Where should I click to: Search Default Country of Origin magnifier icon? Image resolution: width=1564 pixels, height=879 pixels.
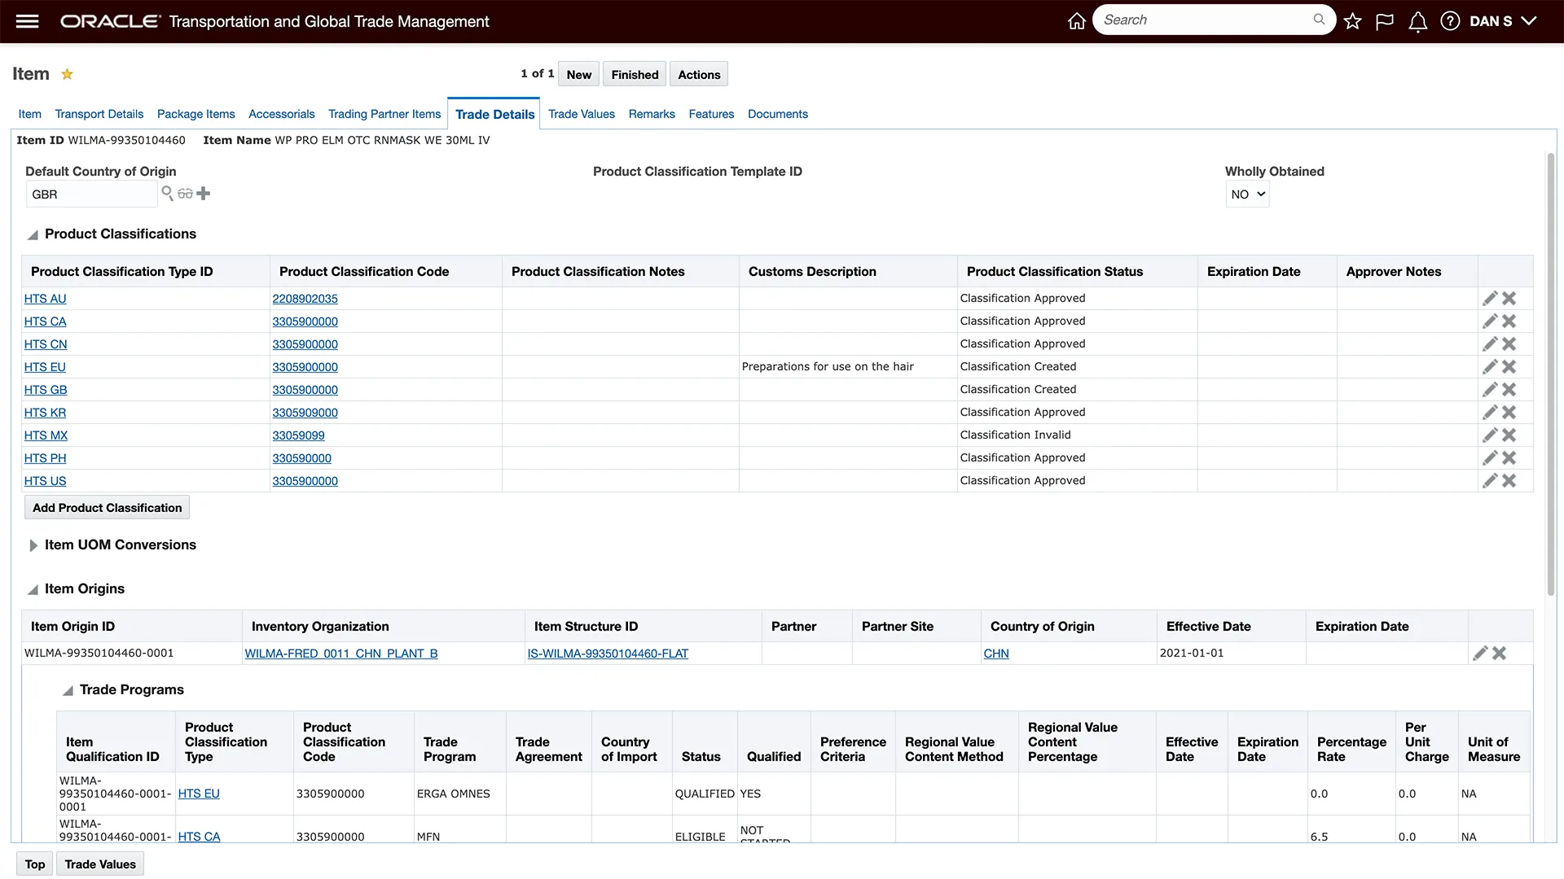[167, 193]
